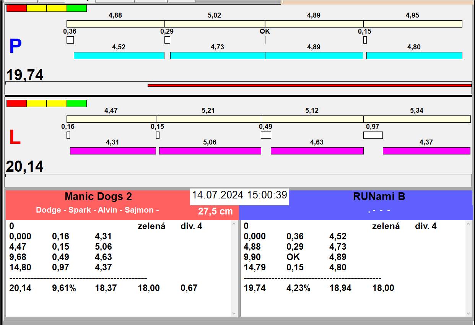Image resolution: width=475 pixels, height=325 pixels.
Task: Click the cyan bar labeled 4,80
Action: point(414,56)
